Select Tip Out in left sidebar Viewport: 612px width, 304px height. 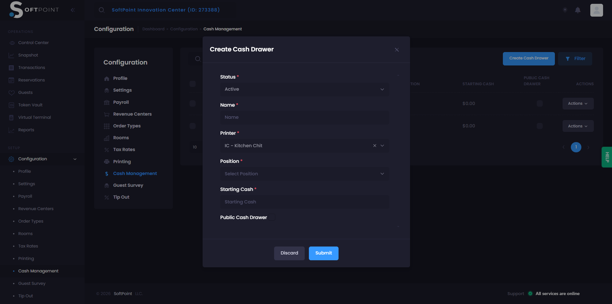[26, 296]
